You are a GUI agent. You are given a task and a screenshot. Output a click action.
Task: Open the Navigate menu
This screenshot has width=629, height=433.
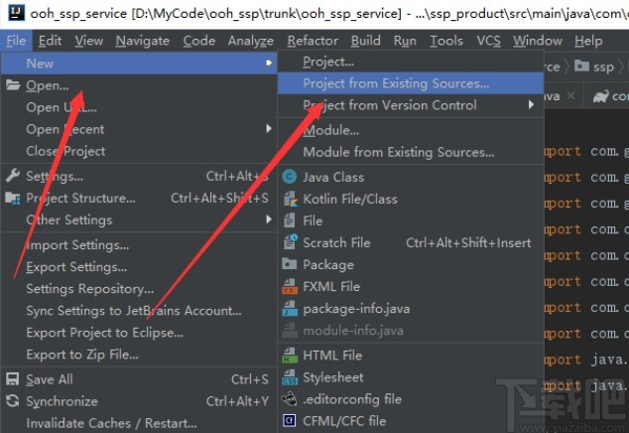coord(142,41)
